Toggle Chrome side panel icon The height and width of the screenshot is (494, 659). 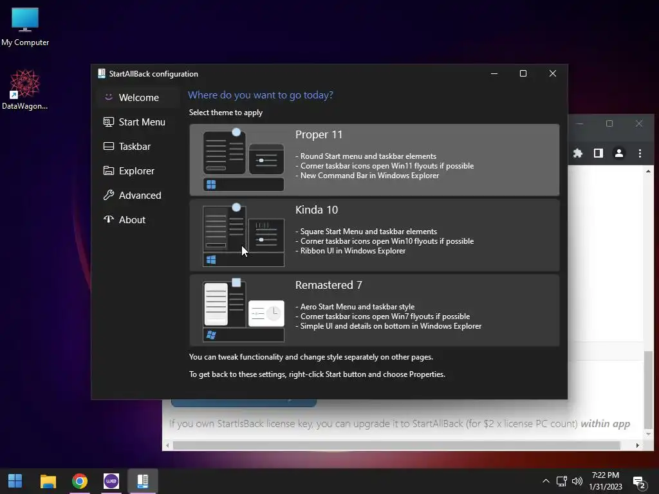click(599, 153)
